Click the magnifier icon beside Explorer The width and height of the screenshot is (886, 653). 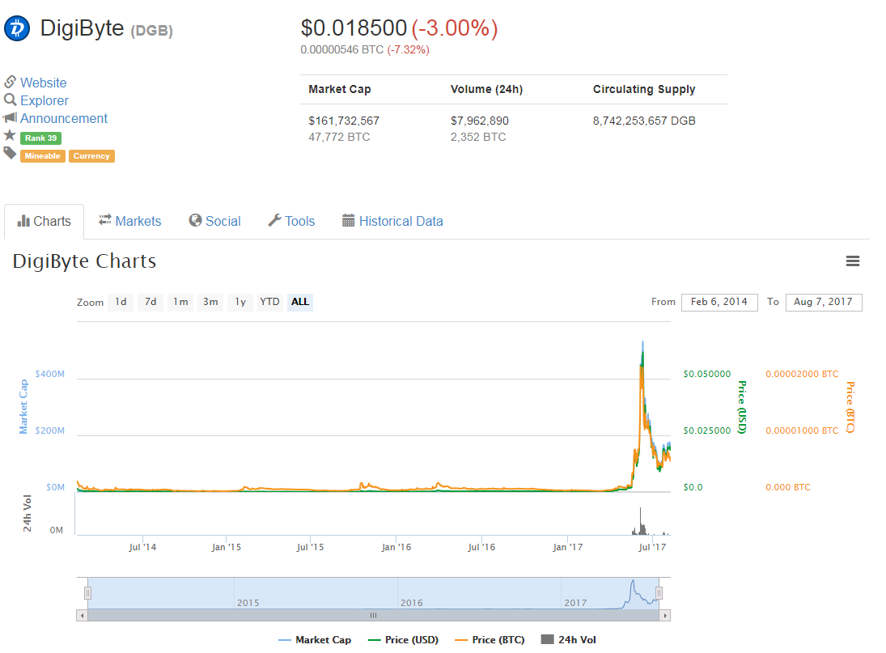click(x=11, y=100)
